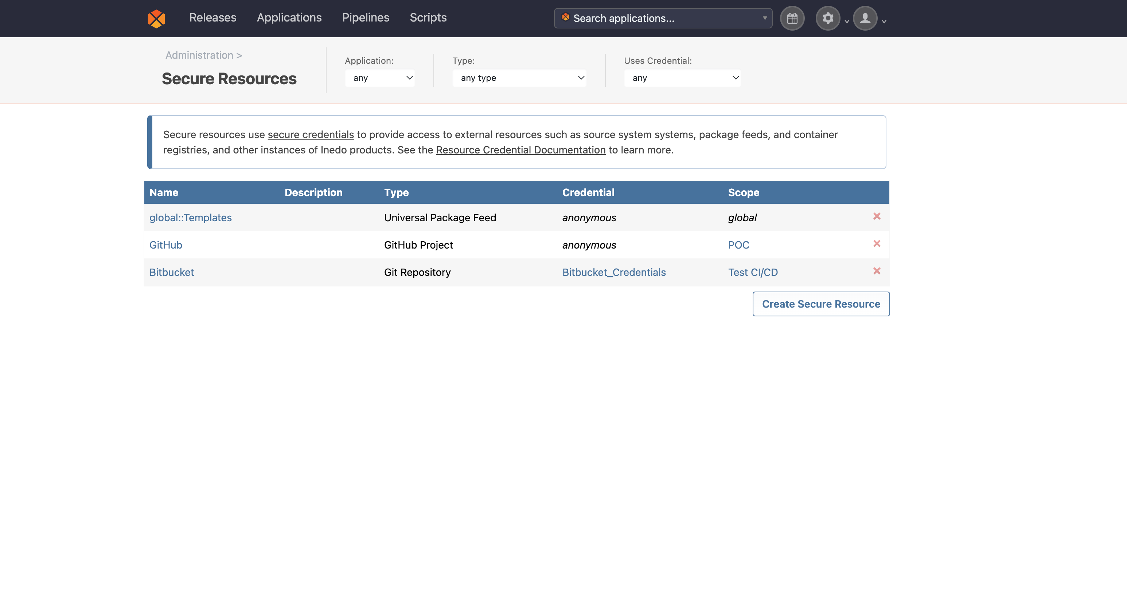
Task: Click the Name column header
Action: pos(164,192)
